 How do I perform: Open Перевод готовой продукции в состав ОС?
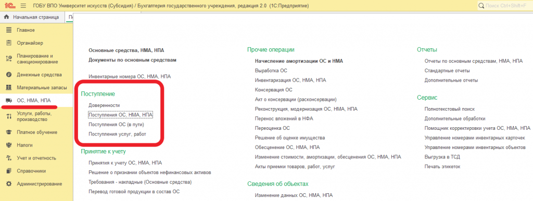134,192
